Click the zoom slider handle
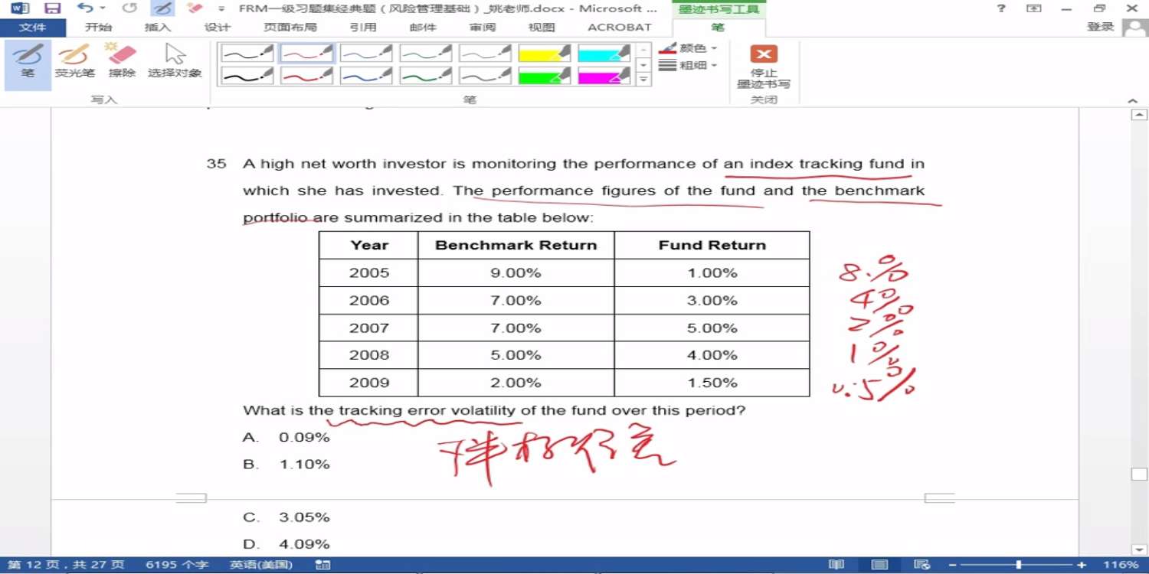Screen dimensions: 1149x574 tap(1019, 565)
